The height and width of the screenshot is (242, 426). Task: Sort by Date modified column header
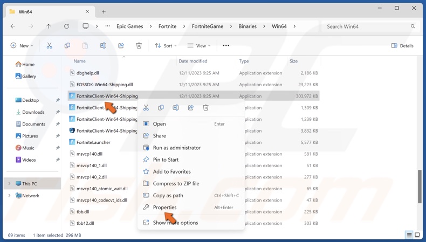tap(193, 61)
